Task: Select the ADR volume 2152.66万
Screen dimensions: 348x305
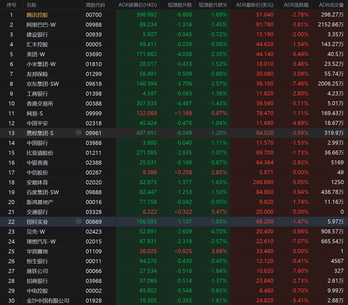Action: click(x=331, y=25)
